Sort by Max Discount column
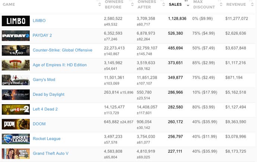 204,4
